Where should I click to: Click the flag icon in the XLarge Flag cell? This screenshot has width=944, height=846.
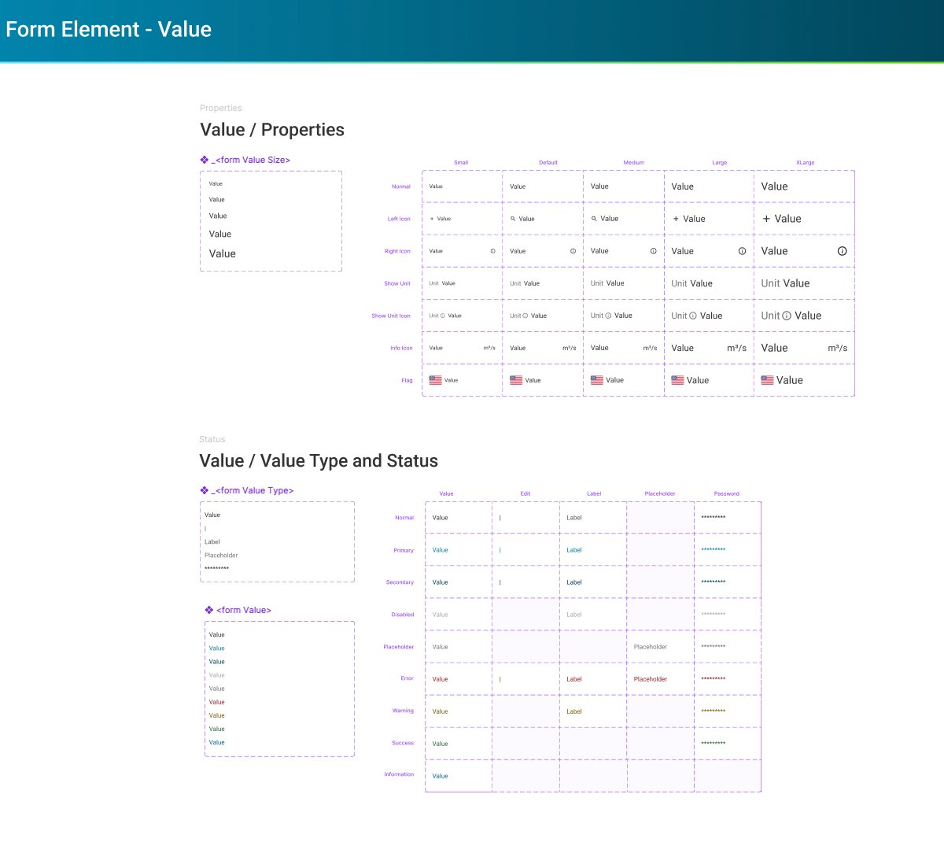766,379
